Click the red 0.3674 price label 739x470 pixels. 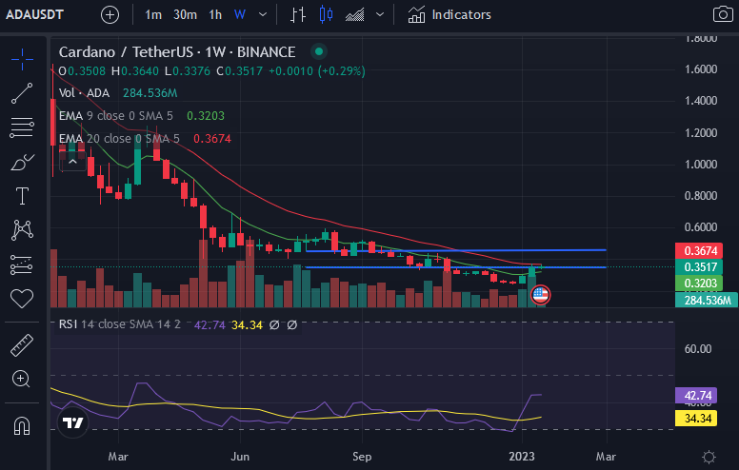699,250
